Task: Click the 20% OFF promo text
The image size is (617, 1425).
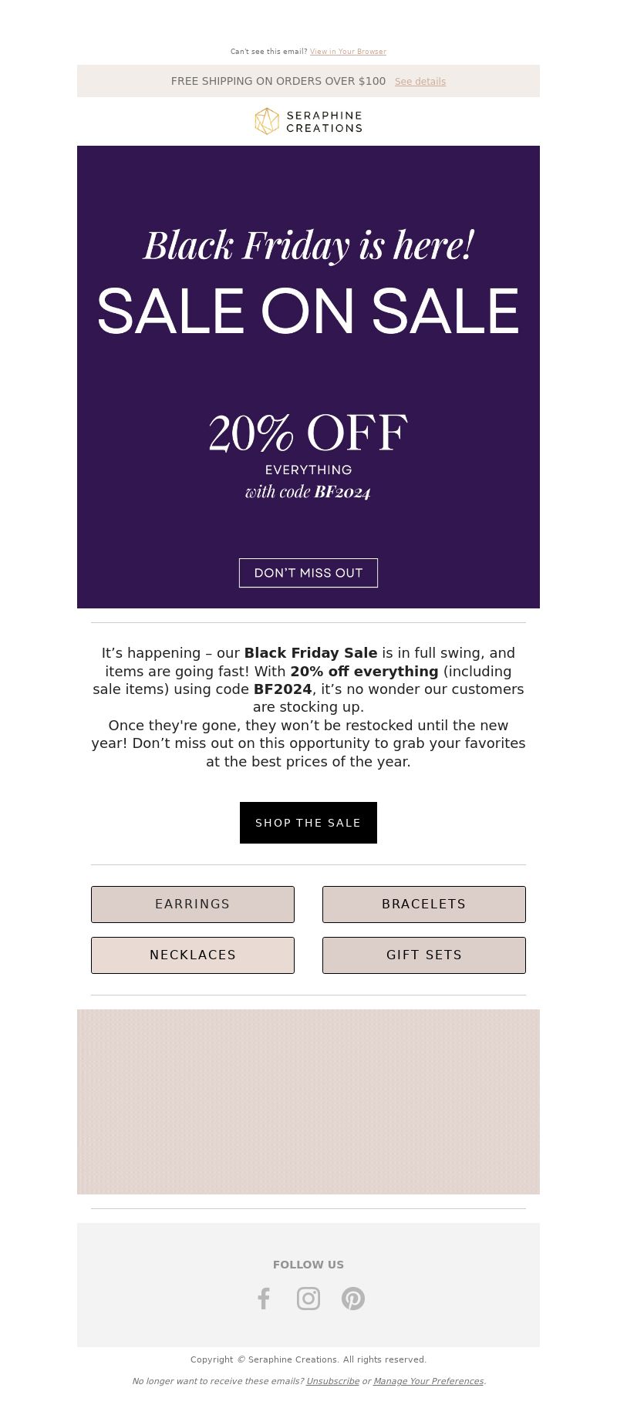Action: (x=308, y=433)
